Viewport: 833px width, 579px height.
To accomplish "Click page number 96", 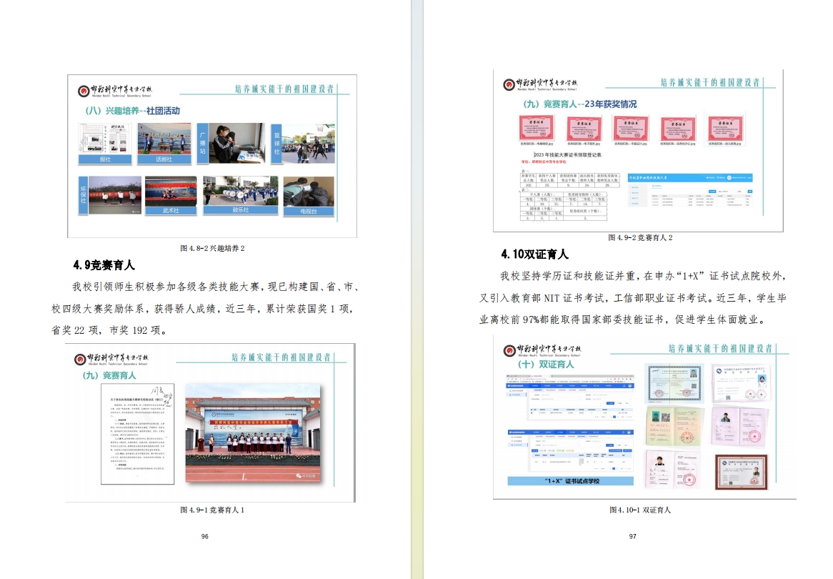I will [204, 536].
